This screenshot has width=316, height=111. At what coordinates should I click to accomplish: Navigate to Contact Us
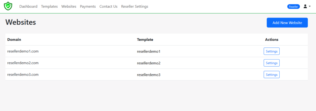click(x=108, y=6)
